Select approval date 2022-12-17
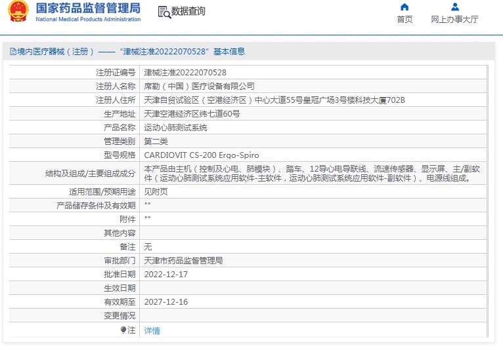Screen dimensions: 503x346 (x=166, y=275)
